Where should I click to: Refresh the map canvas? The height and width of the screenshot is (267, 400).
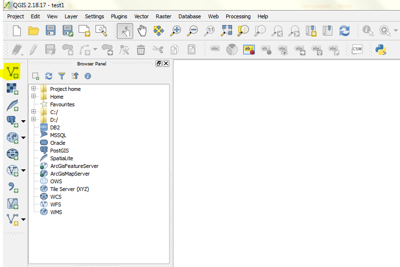[345, 31]
